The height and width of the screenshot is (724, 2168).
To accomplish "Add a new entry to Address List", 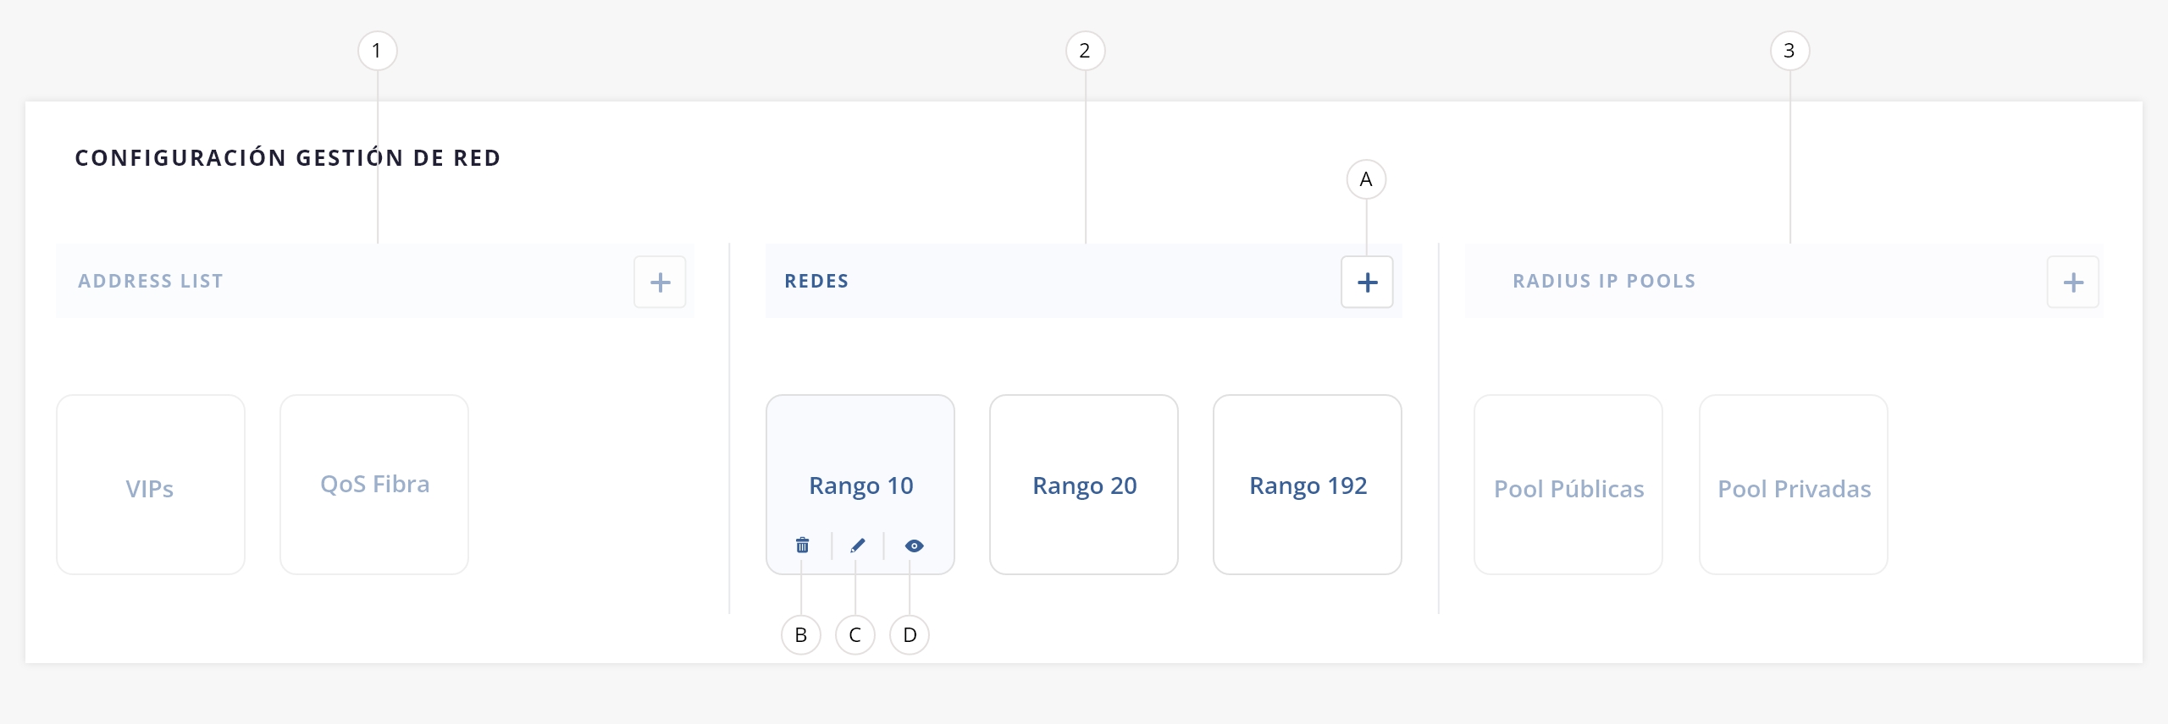I will click(x=660, y=282).
